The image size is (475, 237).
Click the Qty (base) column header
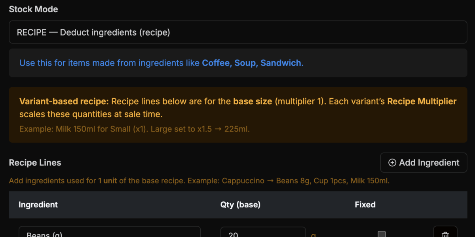click(240, 205)
